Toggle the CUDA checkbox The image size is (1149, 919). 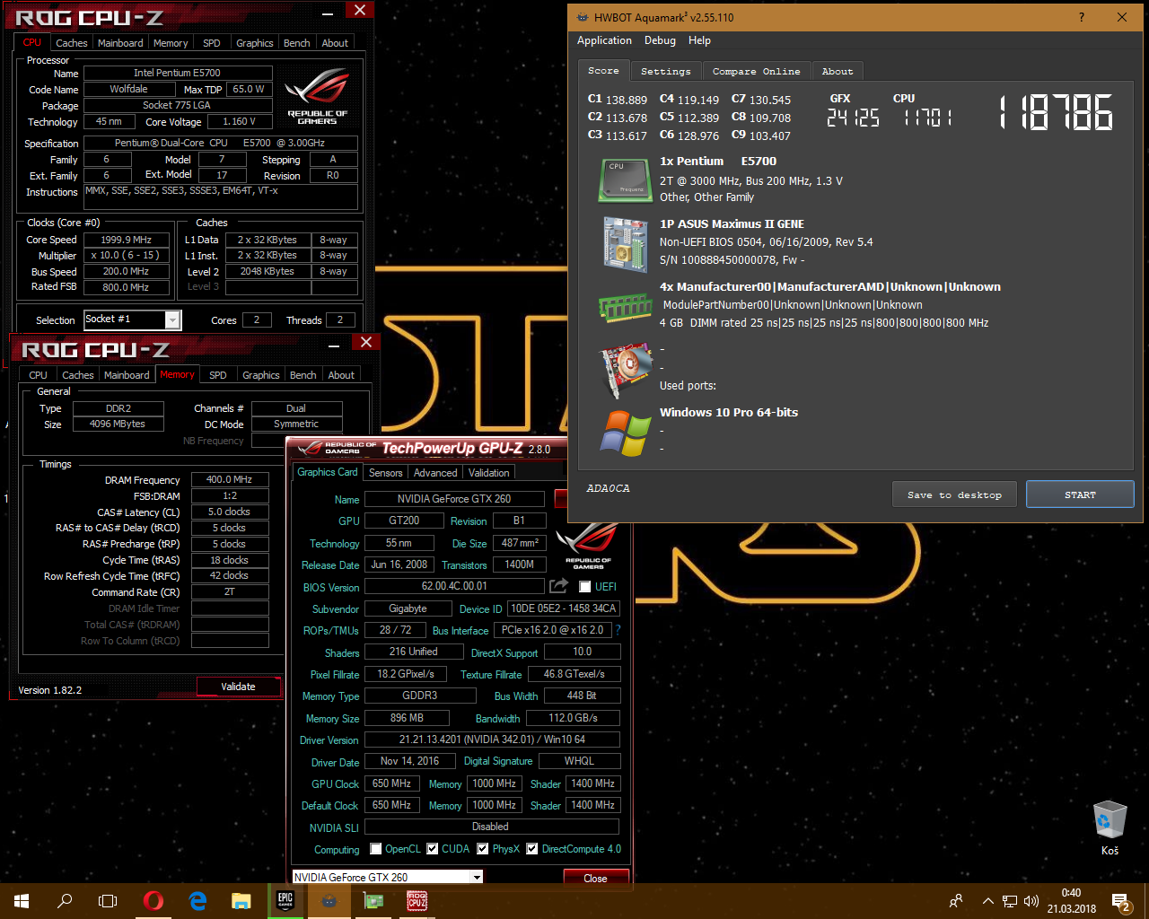tap(433, 849)
